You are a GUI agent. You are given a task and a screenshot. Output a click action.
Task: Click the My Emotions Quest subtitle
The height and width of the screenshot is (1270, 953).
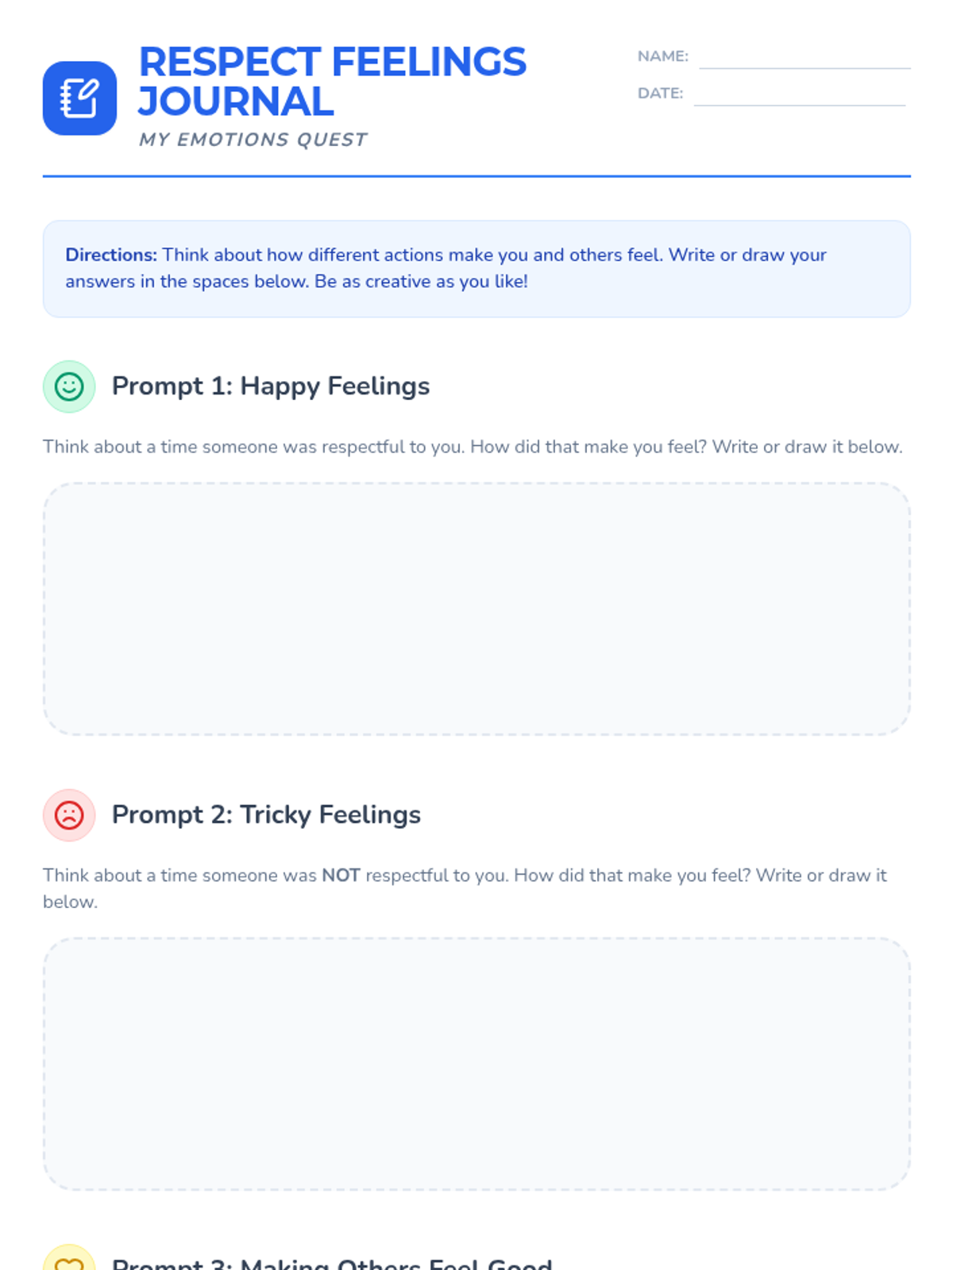pyautogui.click(x=253, y=140)
